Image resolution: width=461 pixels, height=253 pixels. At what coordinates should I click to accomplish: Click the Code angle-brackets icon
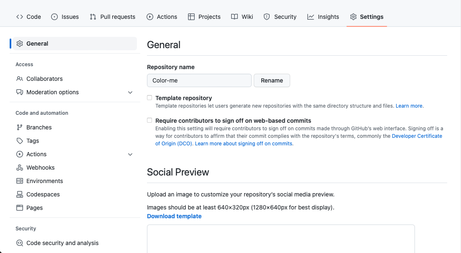click(19, 17)
